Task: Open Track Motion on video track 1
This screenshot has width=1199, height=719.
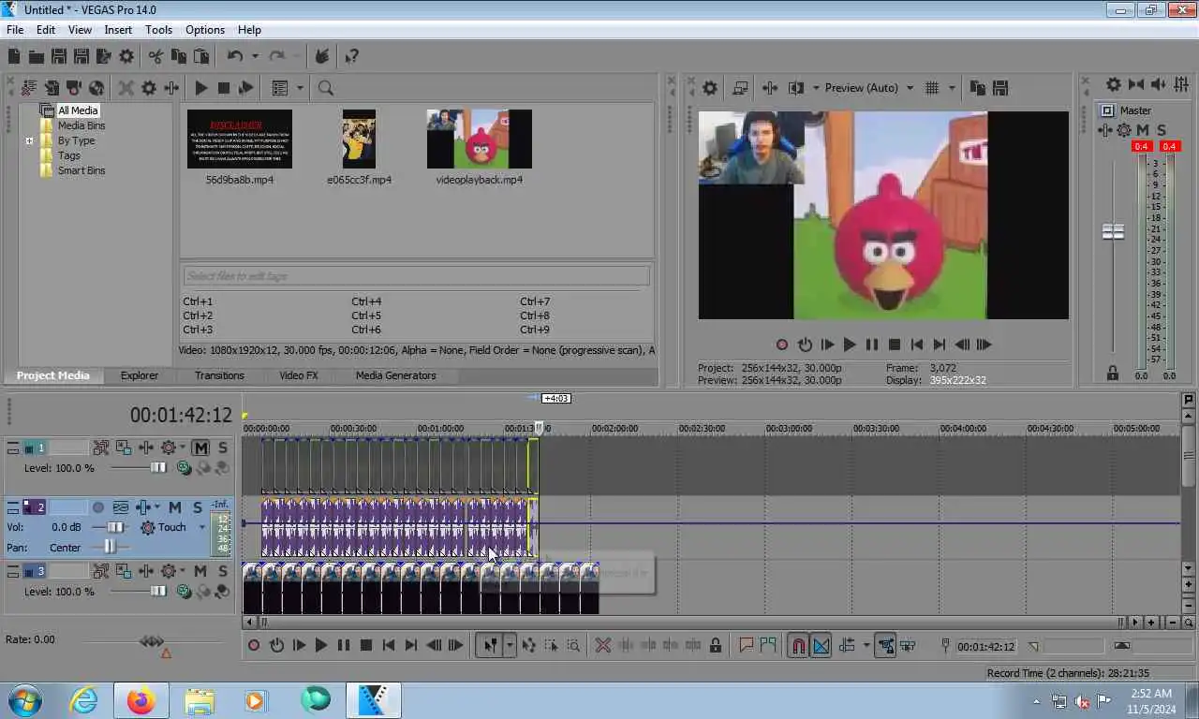Action: pos(101,448)
